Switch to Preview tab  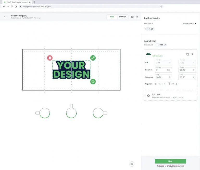123,17
